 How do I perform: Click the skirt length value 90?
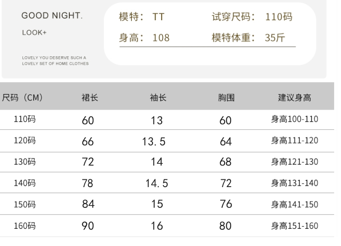88,225
